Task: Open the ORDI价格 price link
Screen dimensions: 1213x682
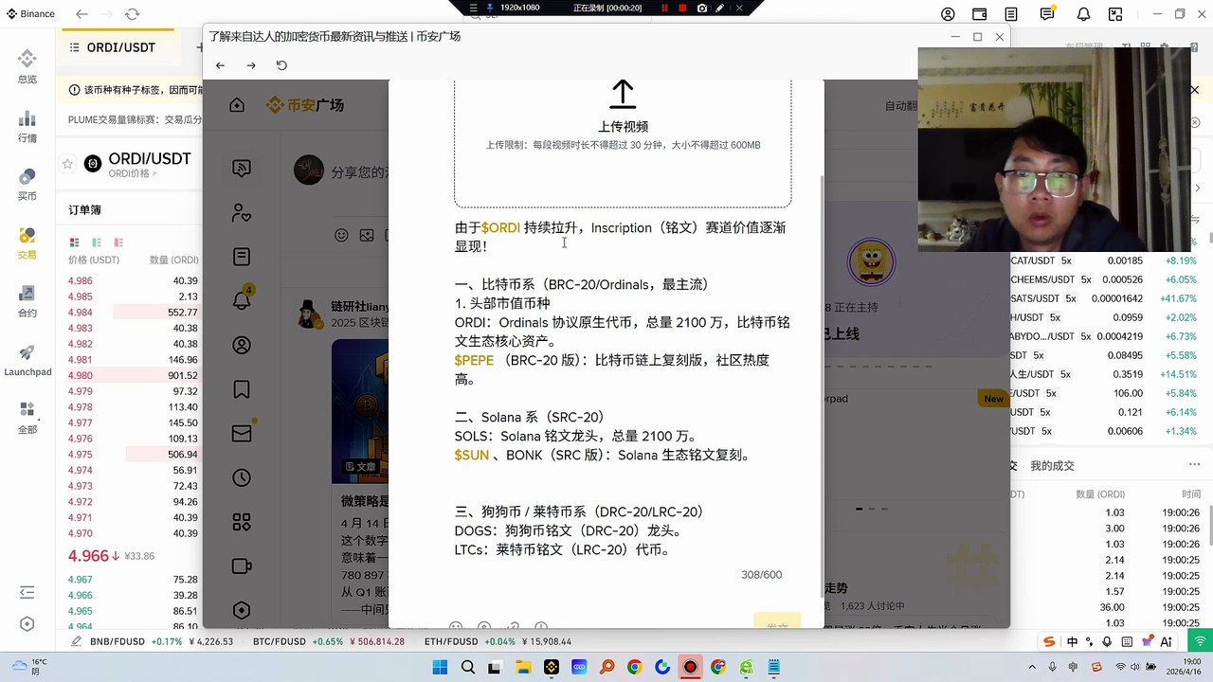Action: pos(131,173)
